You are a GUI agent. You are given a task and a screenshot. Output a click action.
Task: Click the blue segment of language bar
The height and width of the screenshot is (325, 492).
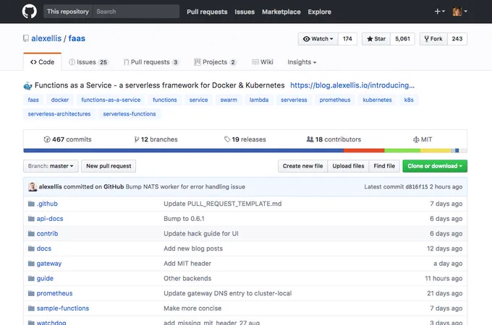pyautogui.click(x=184, y=151)
